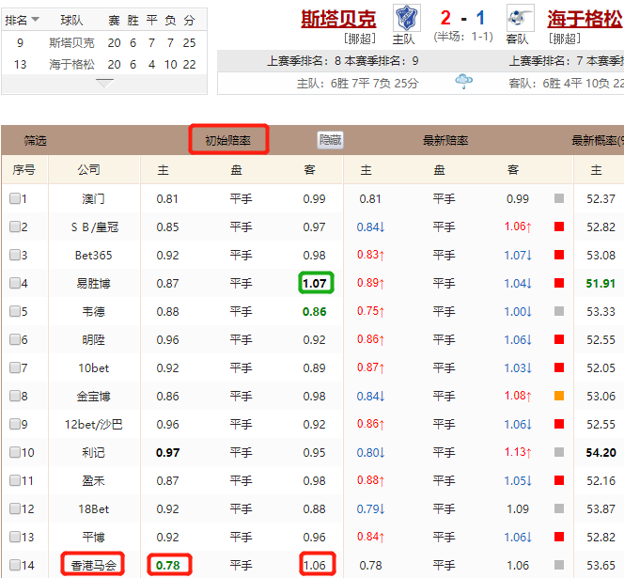Select the checkbox beside row 14 香港马会

[x=15, y=565]
